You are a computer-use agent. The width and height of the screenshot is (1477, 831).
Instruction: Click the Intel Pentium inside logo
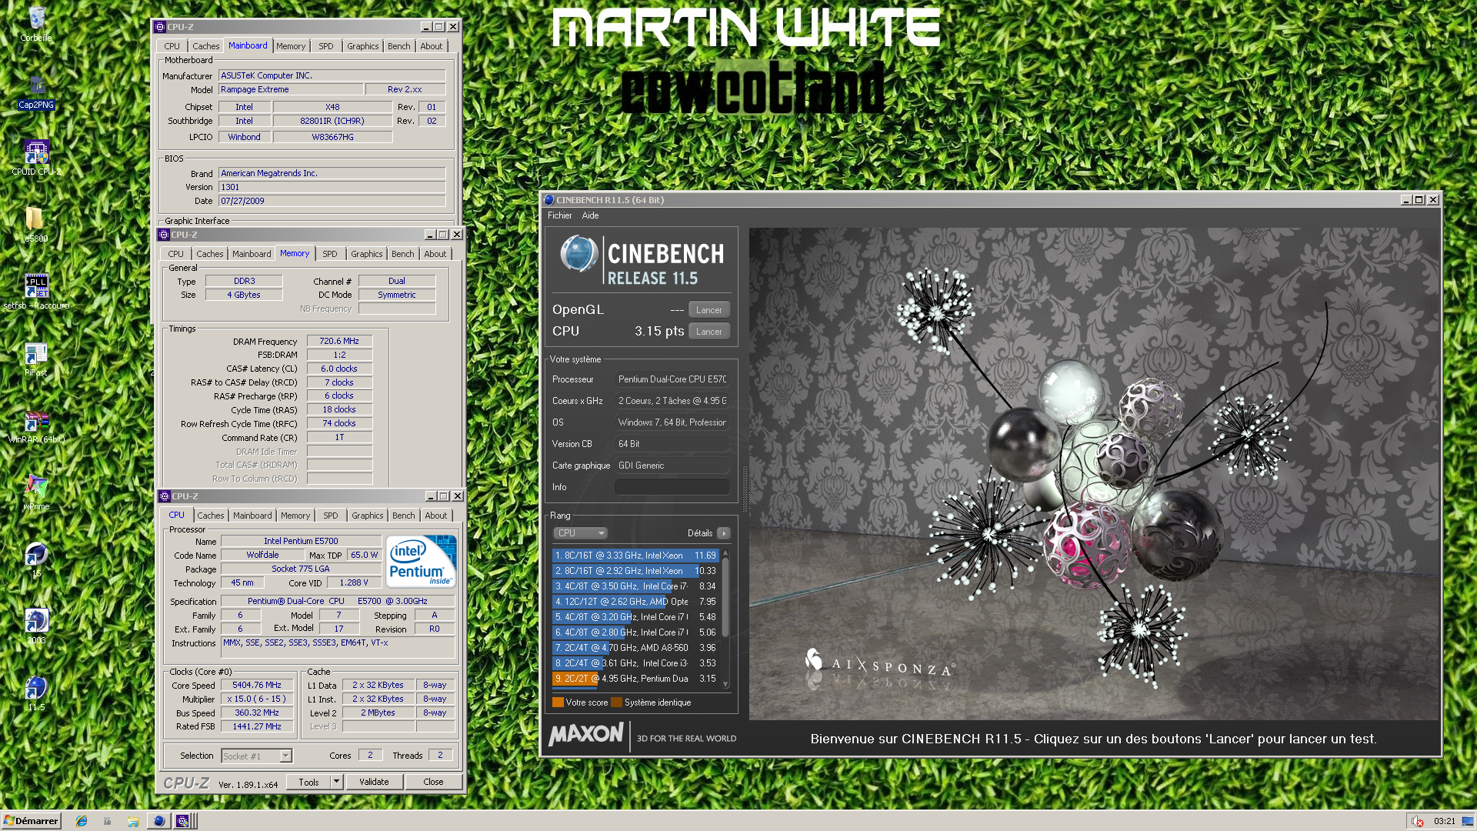click(422, 561)
